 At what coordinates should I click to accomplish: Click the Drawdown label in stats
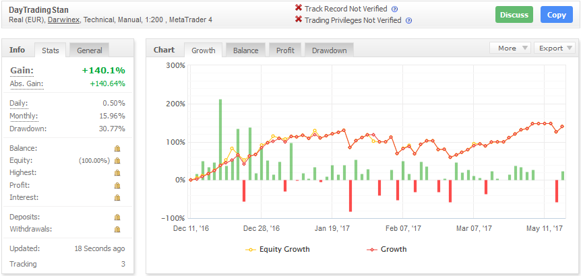point(28,129)
